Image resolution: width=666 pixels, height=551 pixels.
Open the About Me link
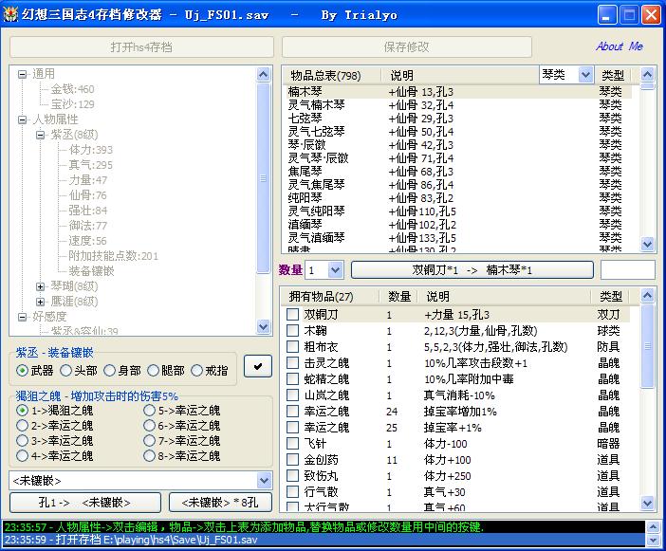(619, 46)
